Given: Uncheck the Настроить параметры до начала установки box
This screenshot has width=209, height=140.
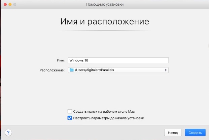Looking at the screenshot, I should [x=70, y=118].
